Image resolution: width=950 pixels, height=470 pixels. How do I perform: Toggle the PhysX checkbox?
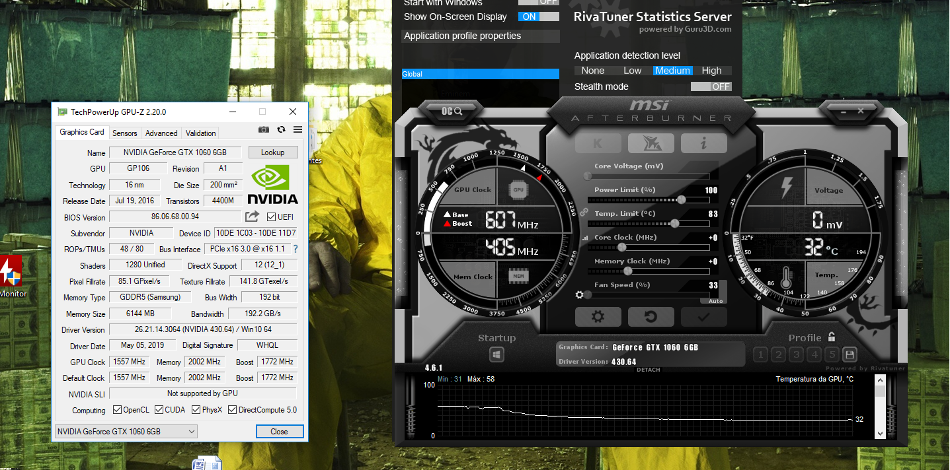(196, 410)
